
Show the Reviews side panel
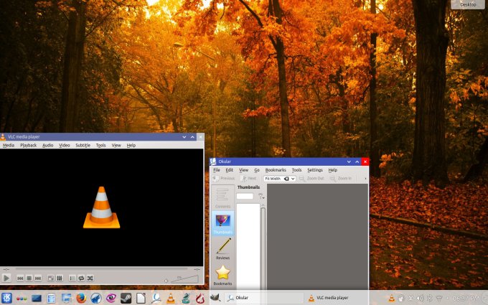tap(223, 248)
